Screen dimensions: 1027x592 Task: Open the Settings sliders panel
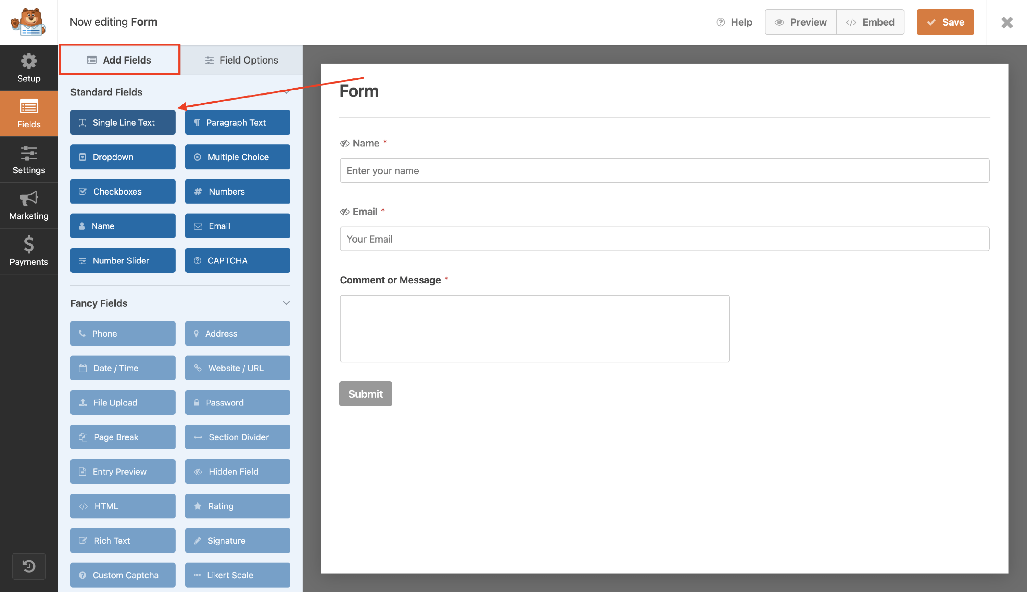(29, 159)
